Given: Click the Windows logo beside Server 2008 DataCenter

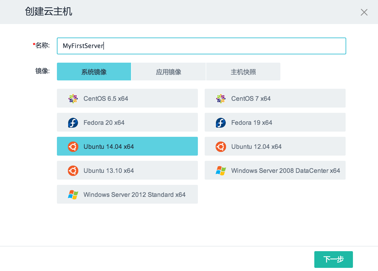Looking at the screenshot, I should (x=221, y=171).
